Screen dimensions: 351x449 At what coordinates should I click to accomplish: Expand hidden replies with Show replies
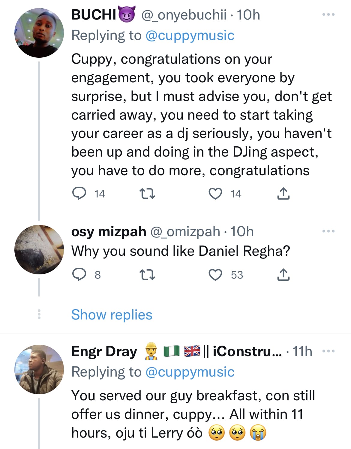pos(112,315)
